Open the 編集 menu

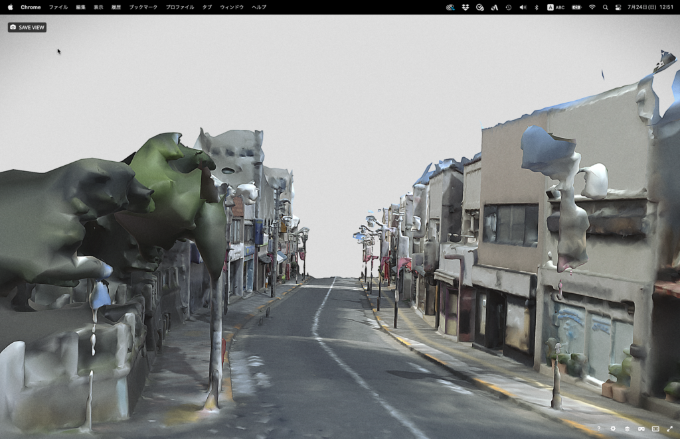click(x=80, y=7)
